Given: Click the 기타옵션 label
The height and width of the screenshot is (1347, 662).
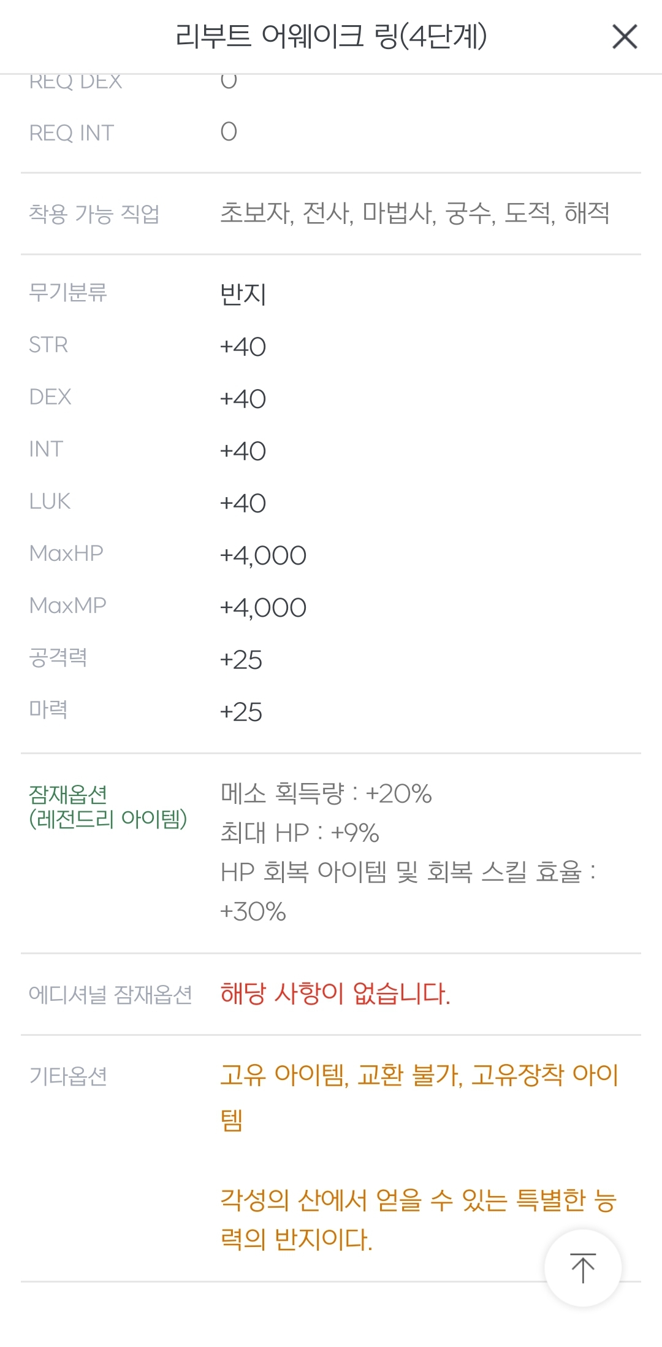Looking at the screenshot, I should (x=68, y=1076).
